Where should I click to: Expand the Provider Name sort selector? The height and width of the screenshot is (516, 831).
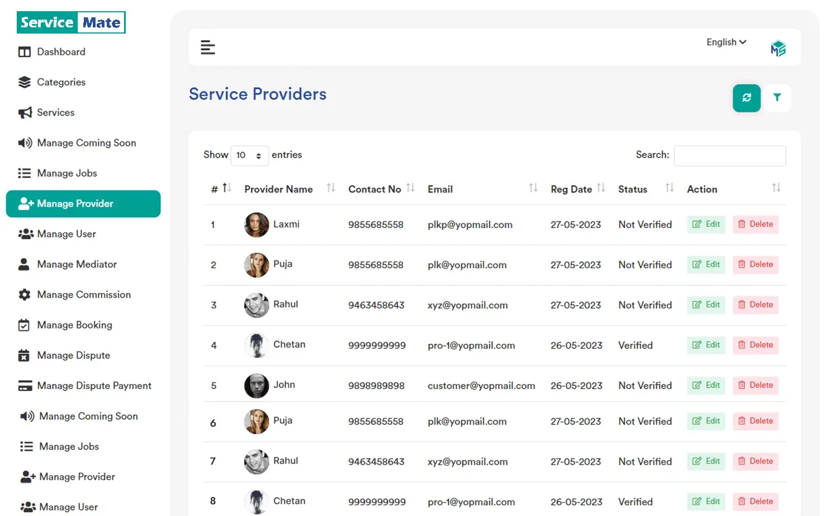(330, 188)
